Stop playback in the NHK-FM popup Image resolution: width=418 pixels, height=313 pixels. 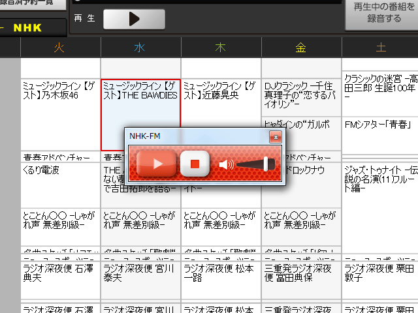click(195, 164)
